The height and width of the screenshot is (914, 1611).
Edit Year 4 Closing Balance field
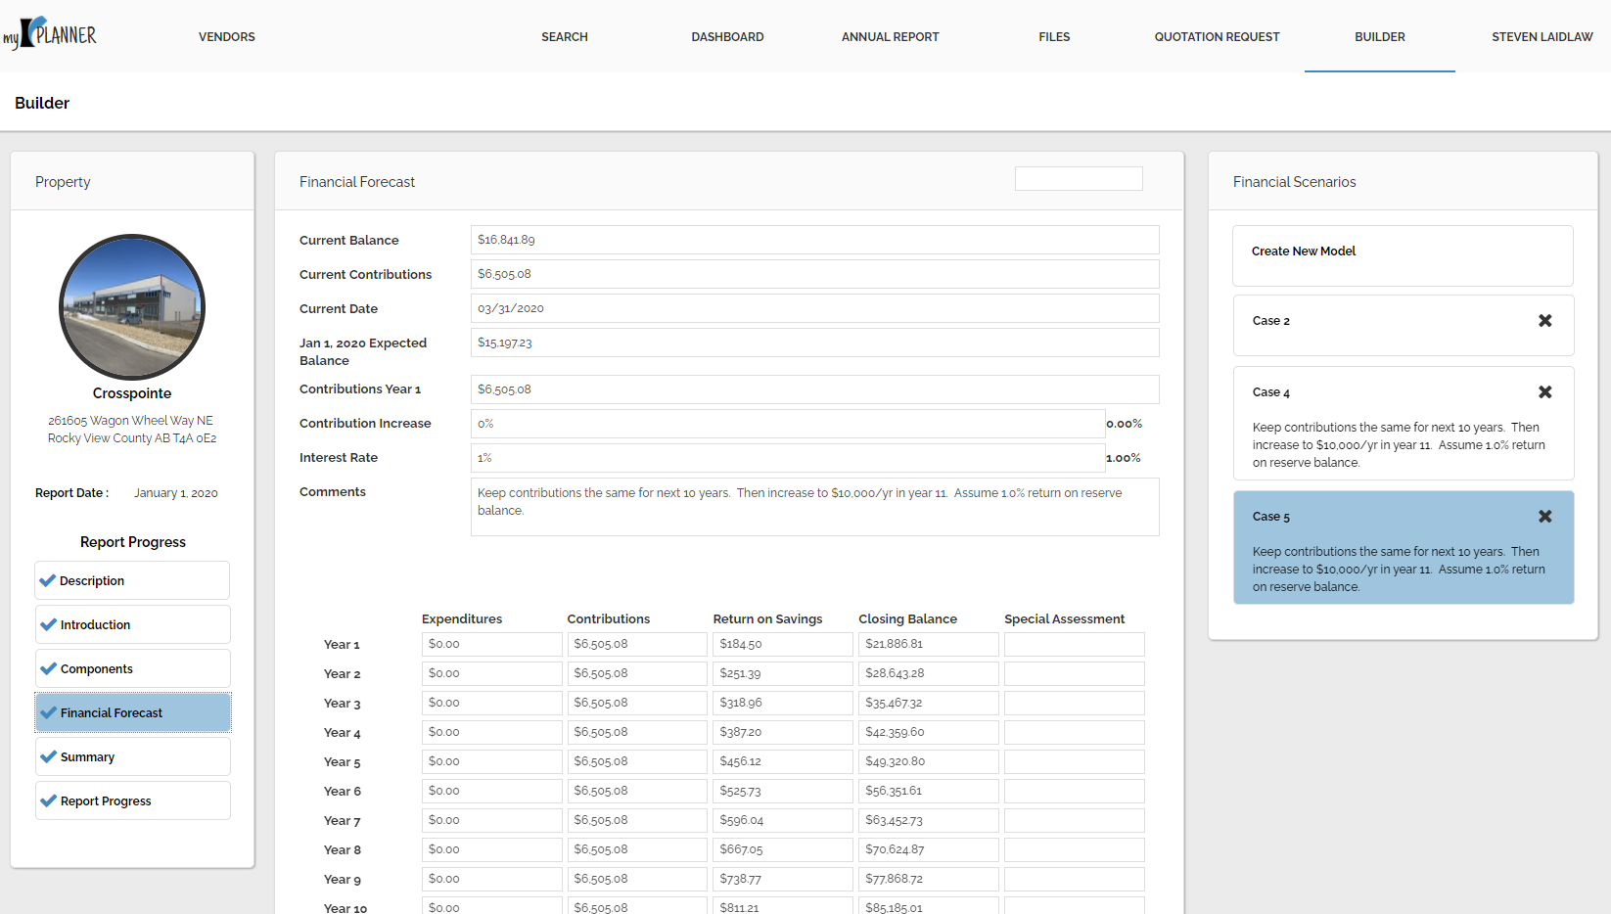[929, 732]
